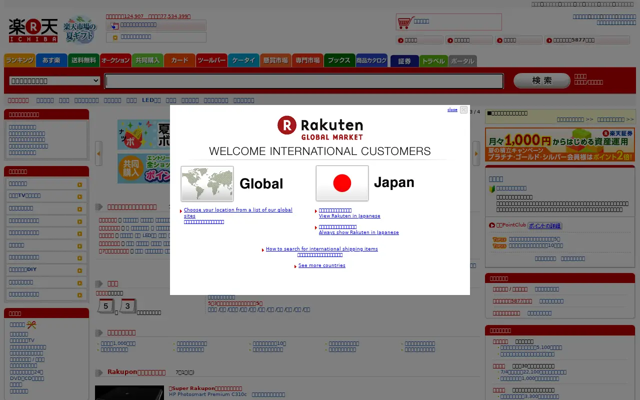Click the Global world map thumbnail
The image size is (640, 400).
207,183
